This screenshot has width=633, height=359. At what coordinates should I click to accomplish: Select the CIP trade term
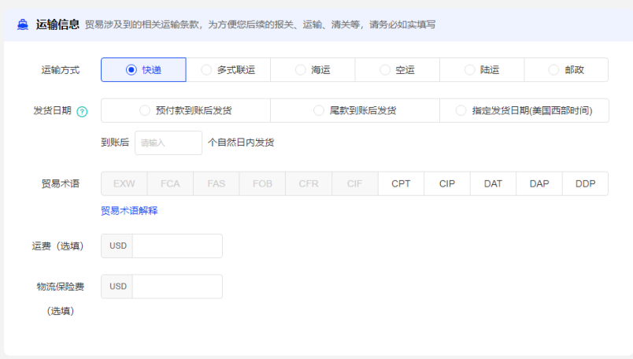tap(447, 184)
